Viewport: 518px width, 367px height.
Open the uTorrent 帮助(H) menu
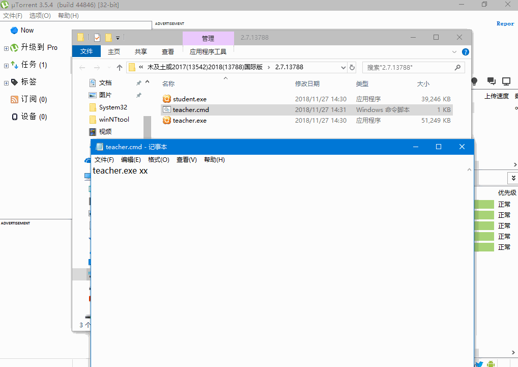(68, 16)
